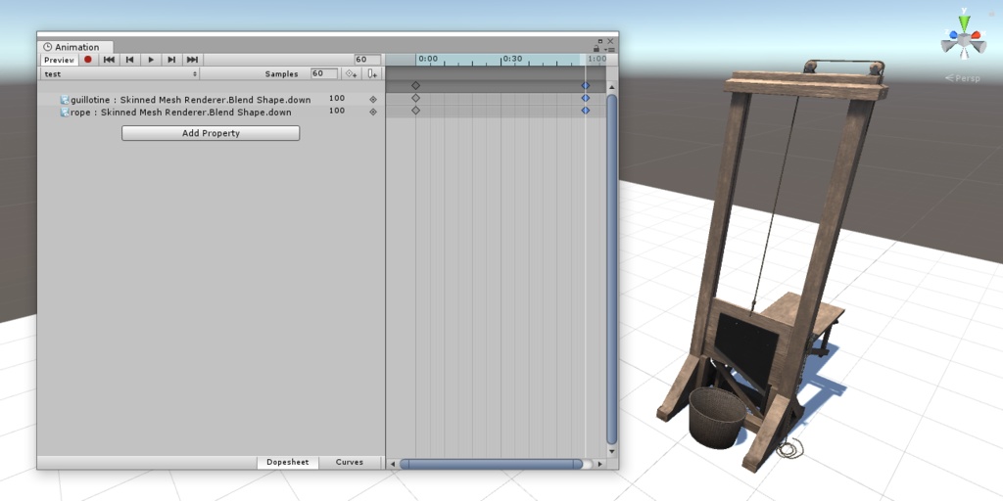Open the guillotine property key options diamond

coord(373,100)
